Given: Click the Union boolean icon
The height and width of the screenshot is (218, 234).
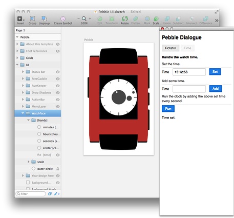Looking at the screenshot, I should 167,18.
